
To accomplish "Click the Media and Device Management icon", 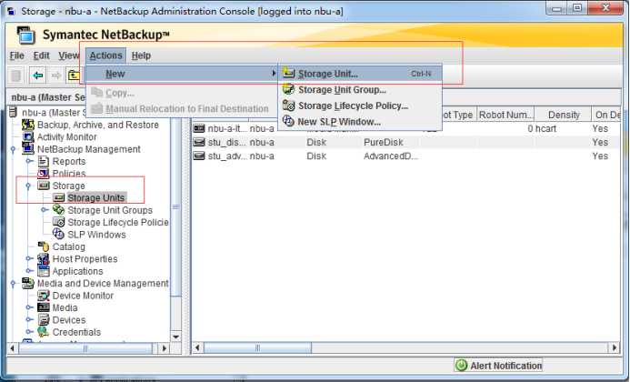I will point(28,283).
